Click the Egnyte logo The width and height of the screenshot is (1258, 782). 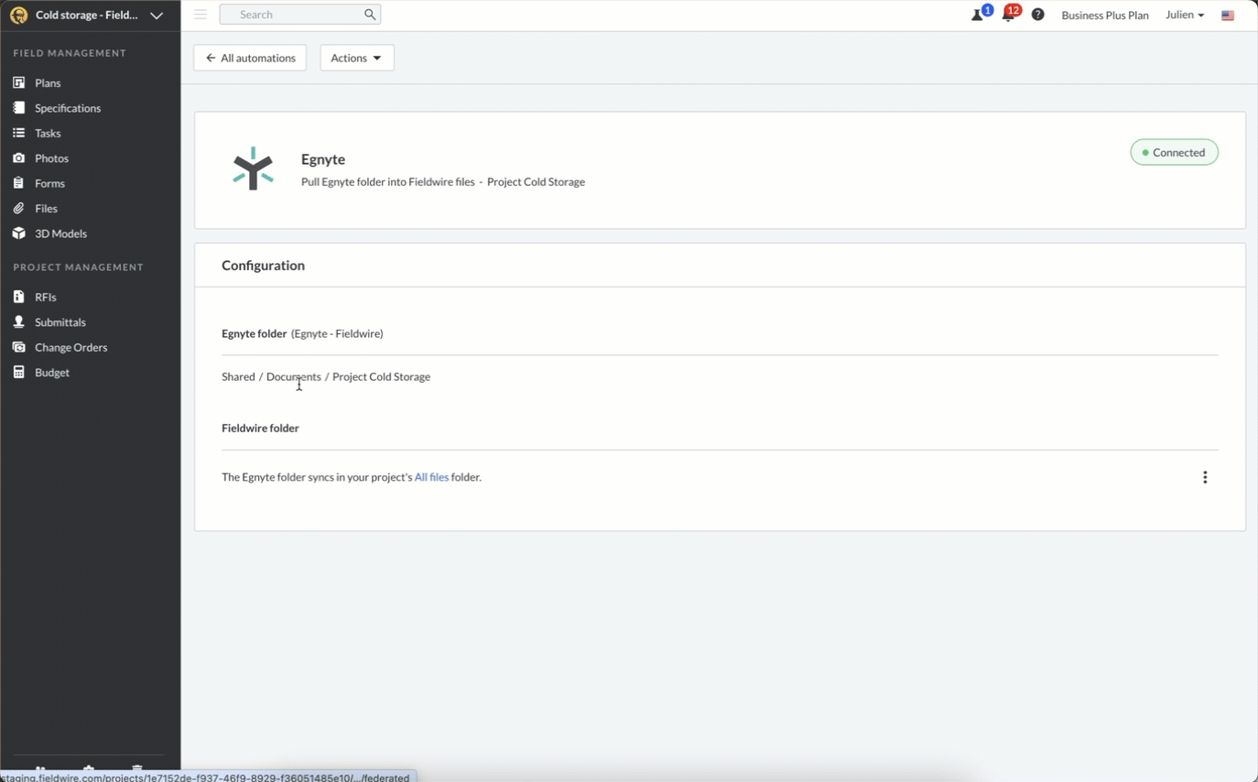(253, 169)
